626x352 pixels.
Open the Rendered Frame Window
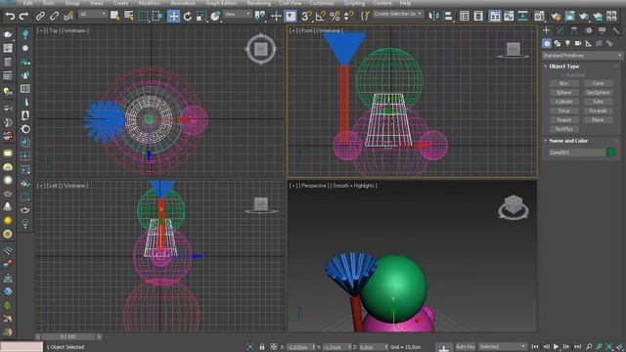pos(569,16)
